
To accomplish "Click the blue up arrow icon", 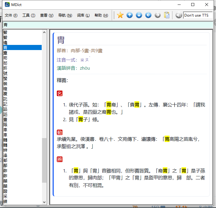I will [x=130, y=15].
